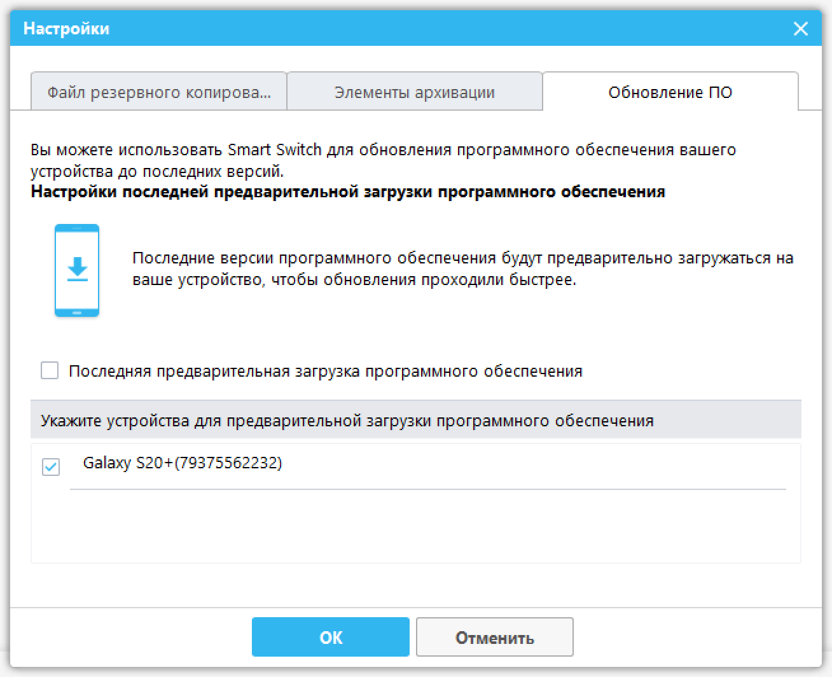The height and width of the screenshot is (677, 832).
Task: Click the Отменить button
Action: [x=494, y=638]
